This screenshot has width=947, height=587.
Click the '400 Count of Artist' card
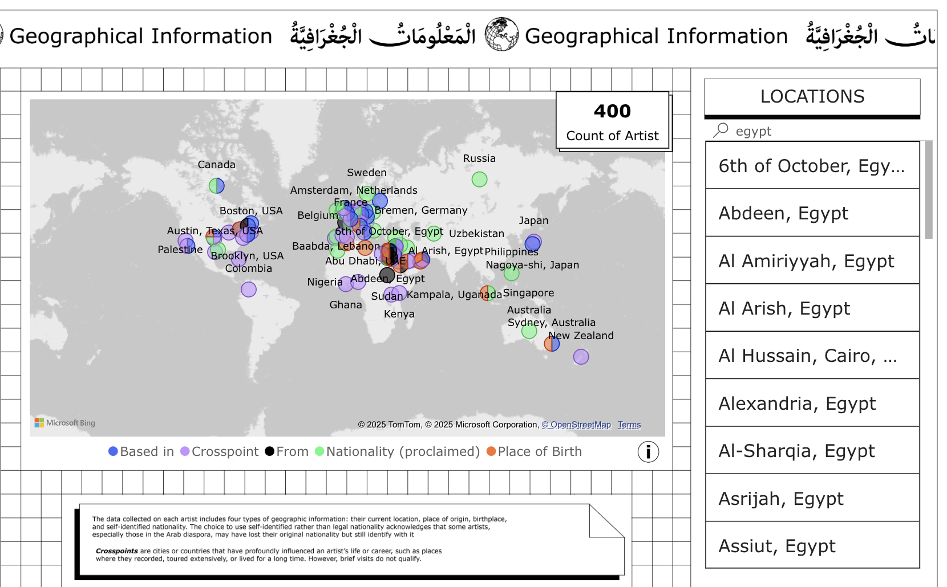(x=613, y=120)
